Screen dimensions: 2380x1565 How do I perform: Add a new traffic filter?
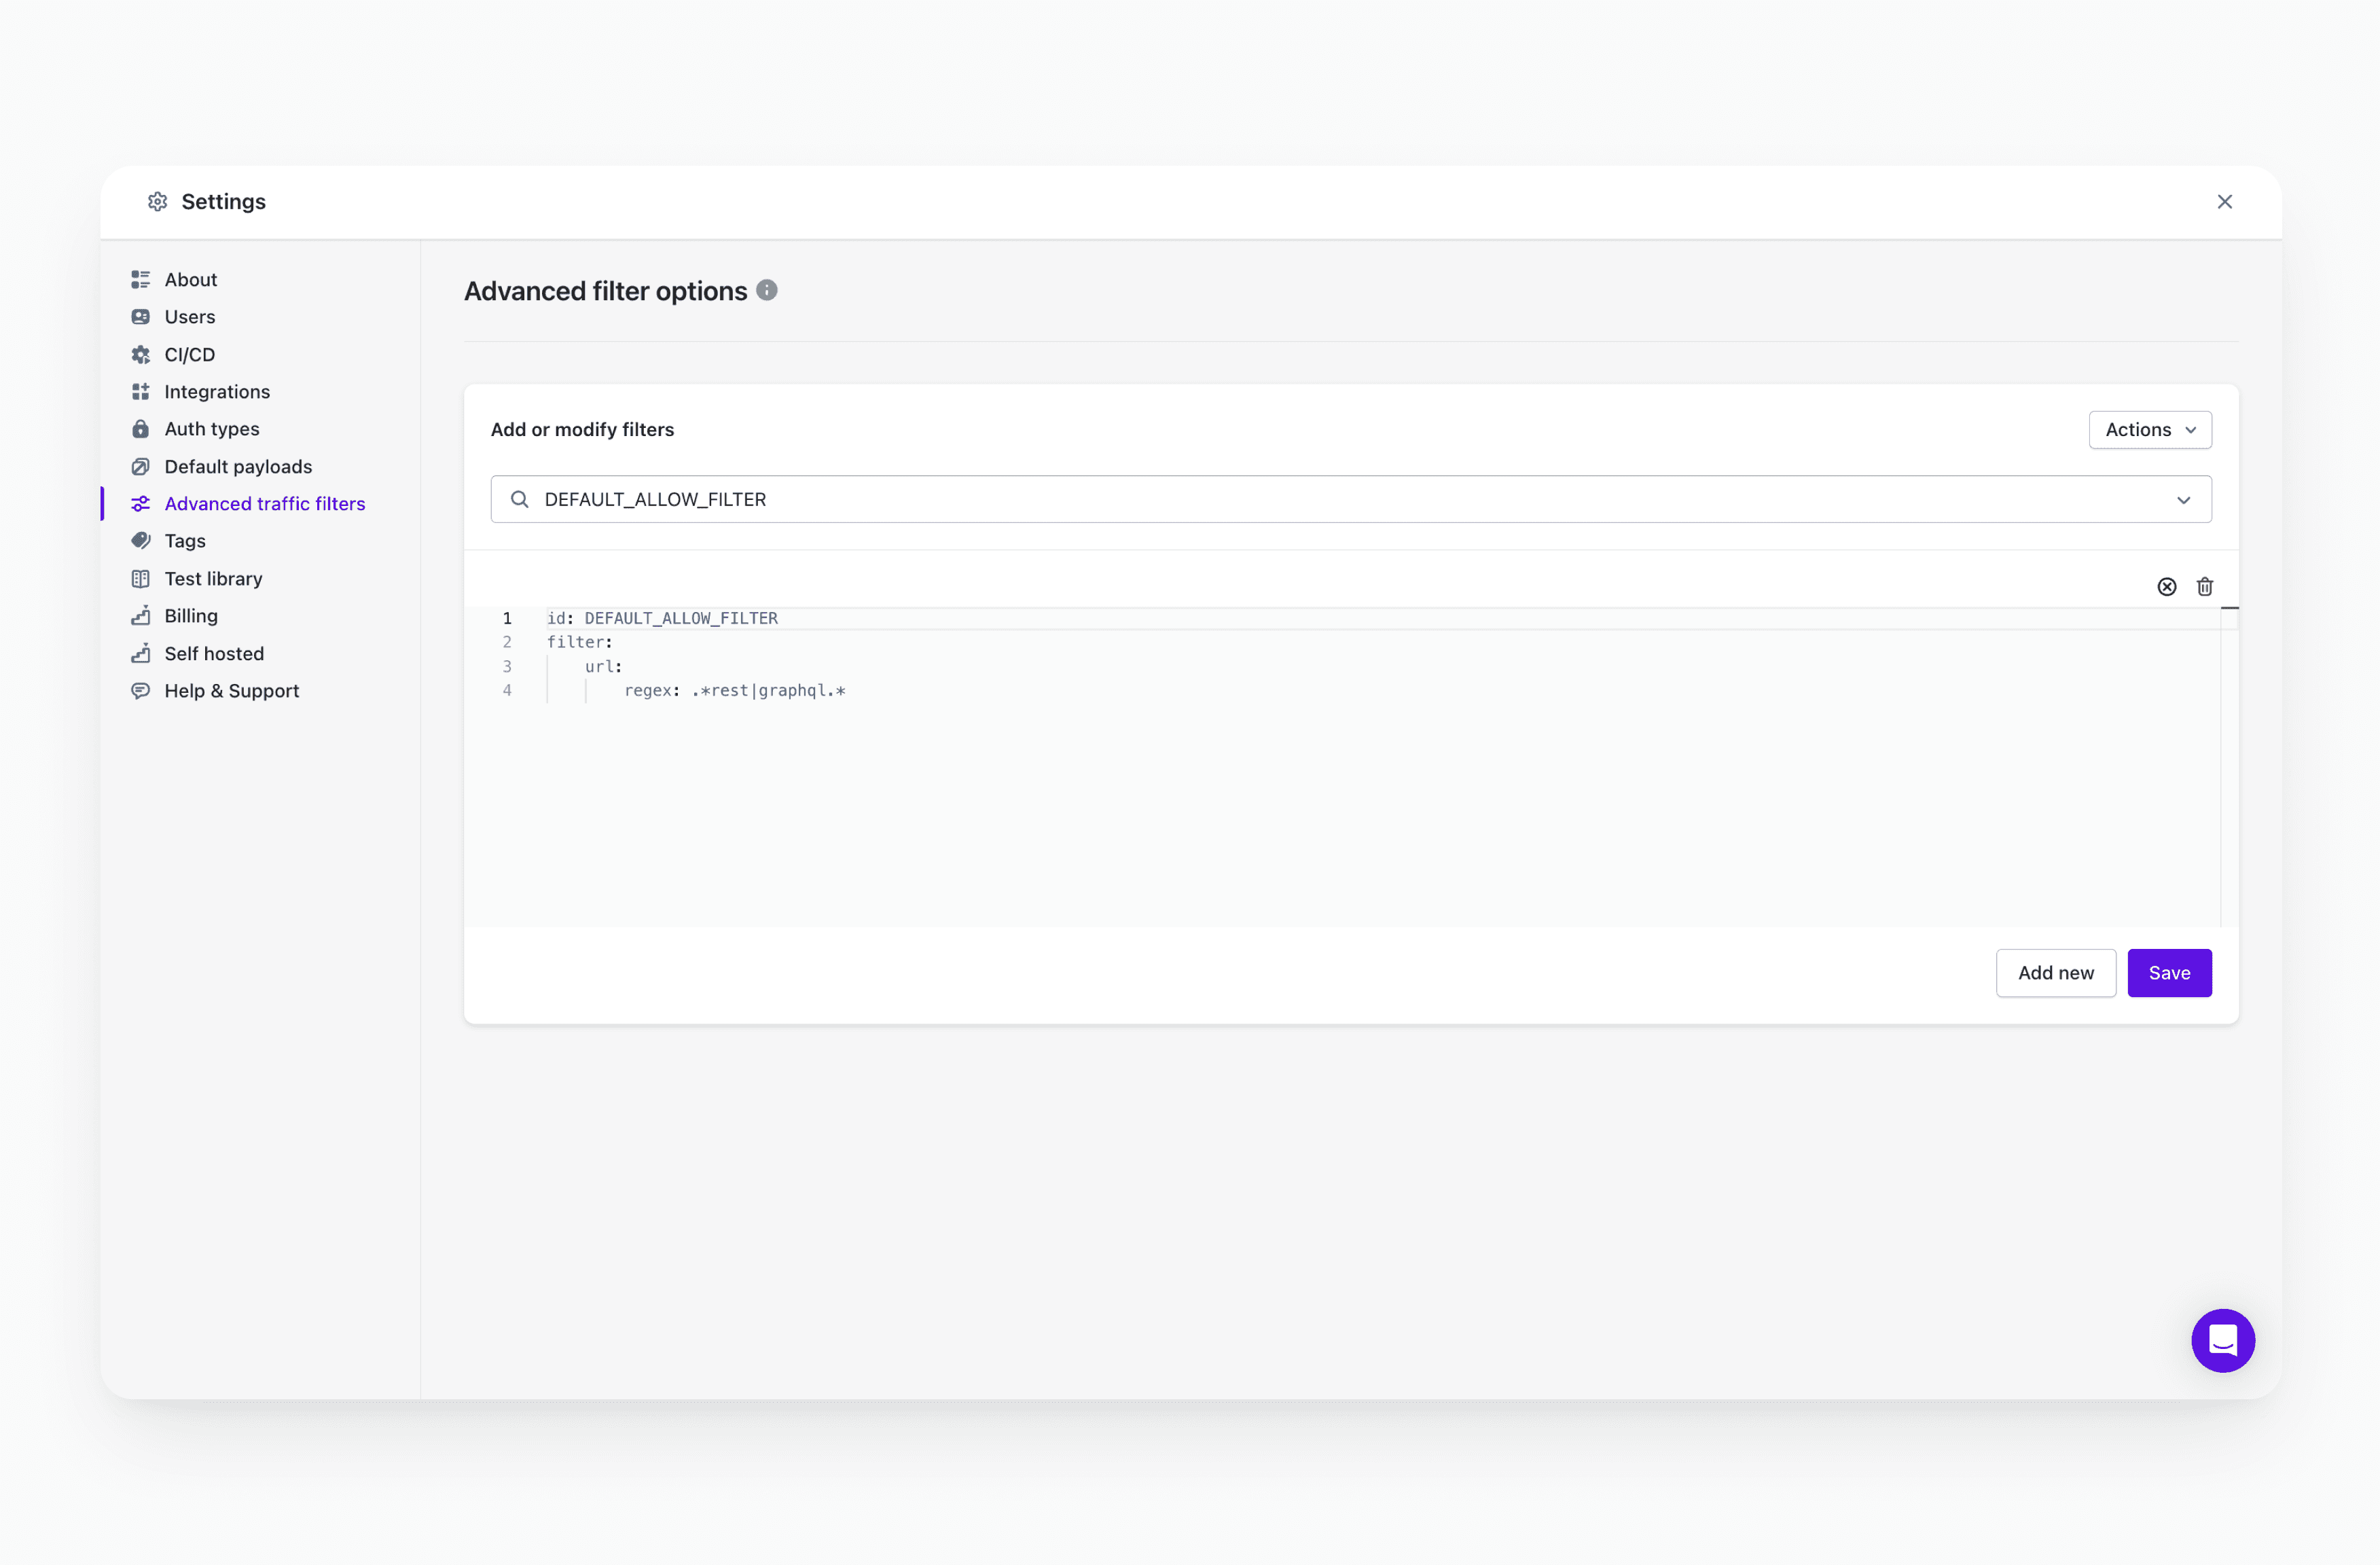[x=2055, y=972]
